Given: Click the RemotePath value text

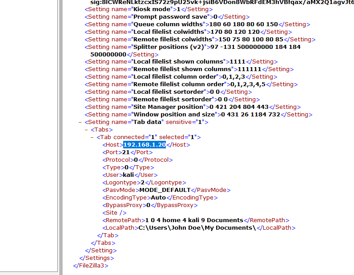Looking at the screenshot, I should coord(194,220).
